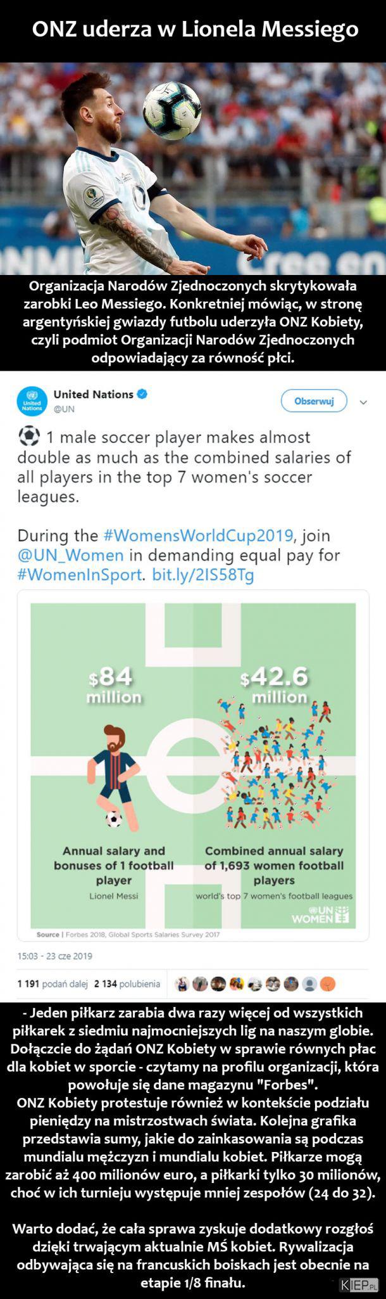Open the tweet options chevron
Image resolution: width=386 pixels, height=1299 pixels.
click(x=363, y=402)
